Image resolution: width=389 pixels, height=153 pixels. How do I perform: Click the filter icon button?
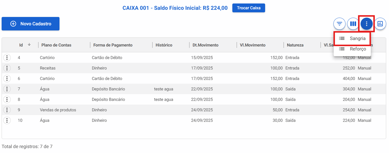coord(339,24)
